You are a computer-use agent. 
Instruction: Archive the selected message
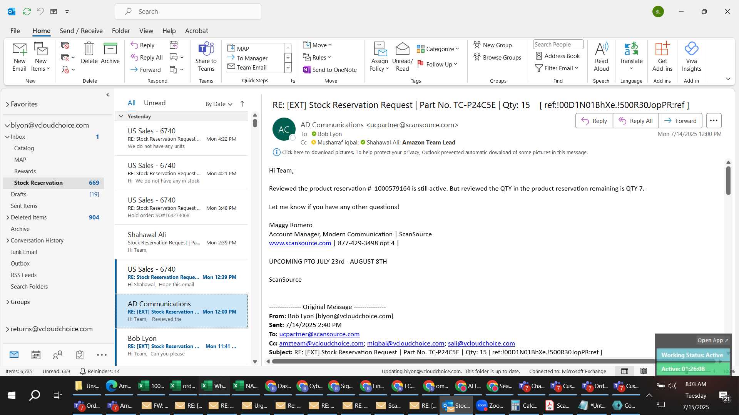[x=110, y=53]
